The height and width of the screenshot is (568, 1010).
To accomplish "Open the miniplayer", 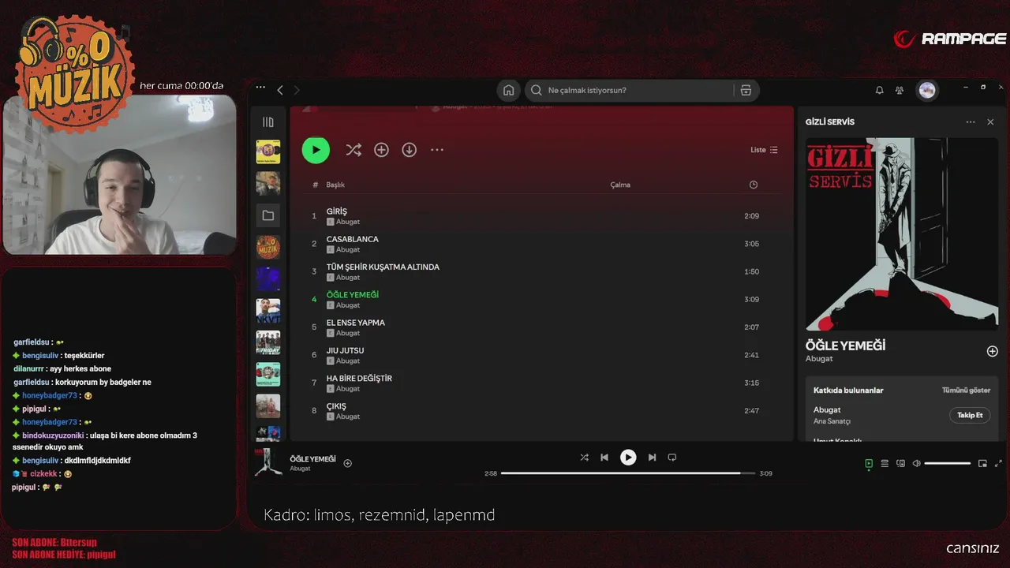I will (x=982, y=464).
